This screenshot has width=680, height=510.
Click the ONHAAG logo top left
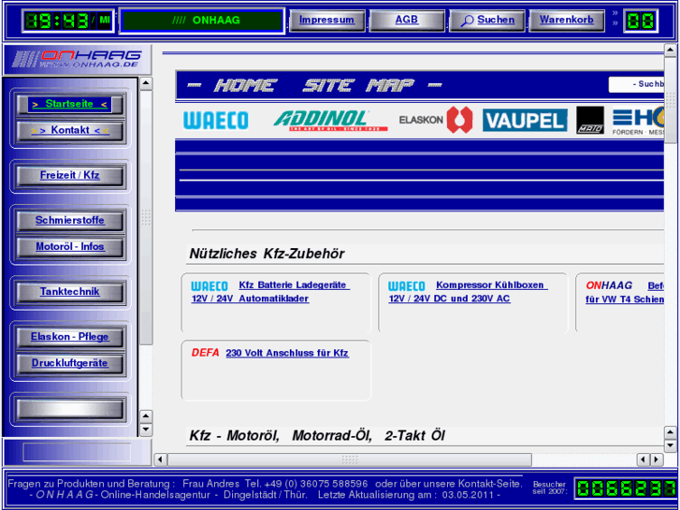coord(78,59)
